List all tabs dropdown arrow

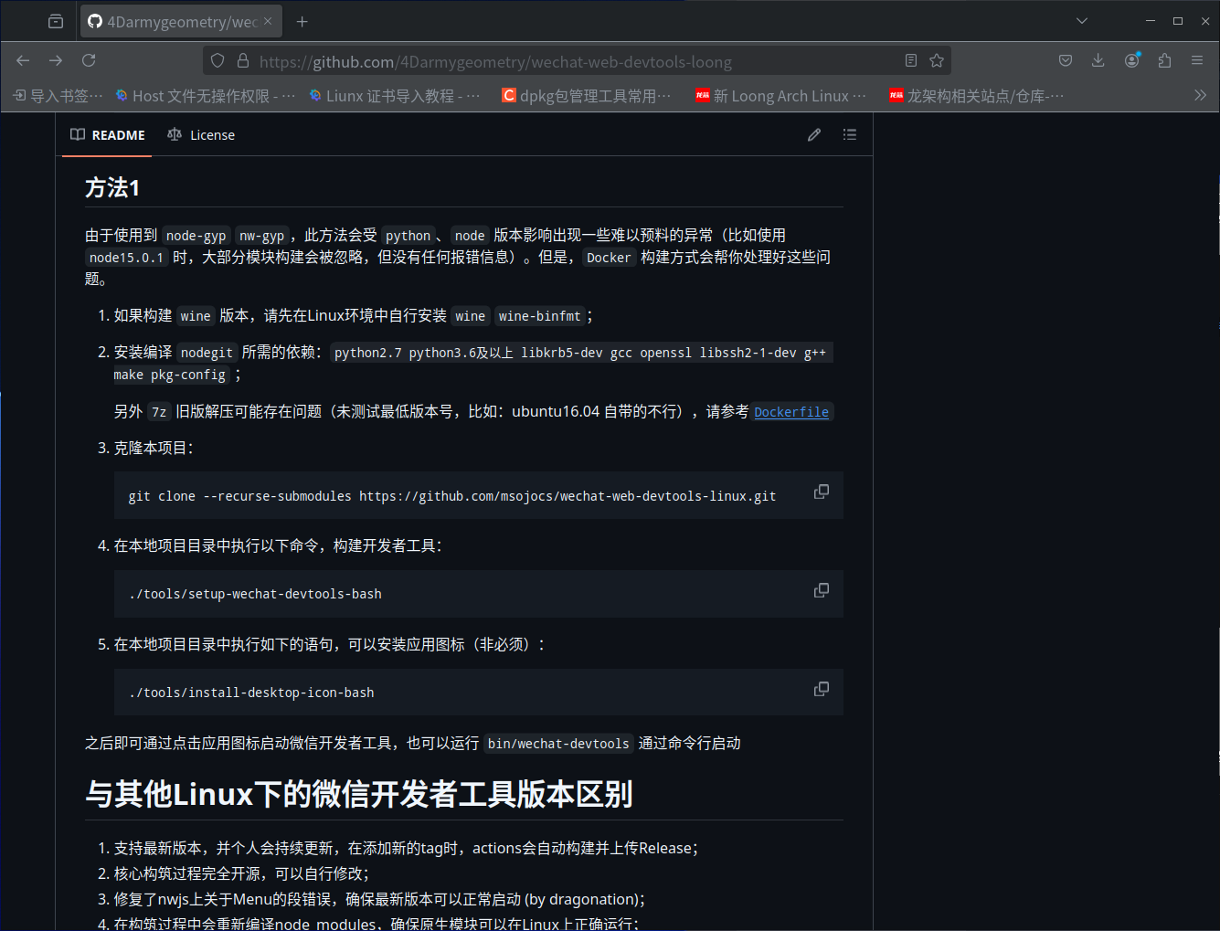[x=1082, y=21]
